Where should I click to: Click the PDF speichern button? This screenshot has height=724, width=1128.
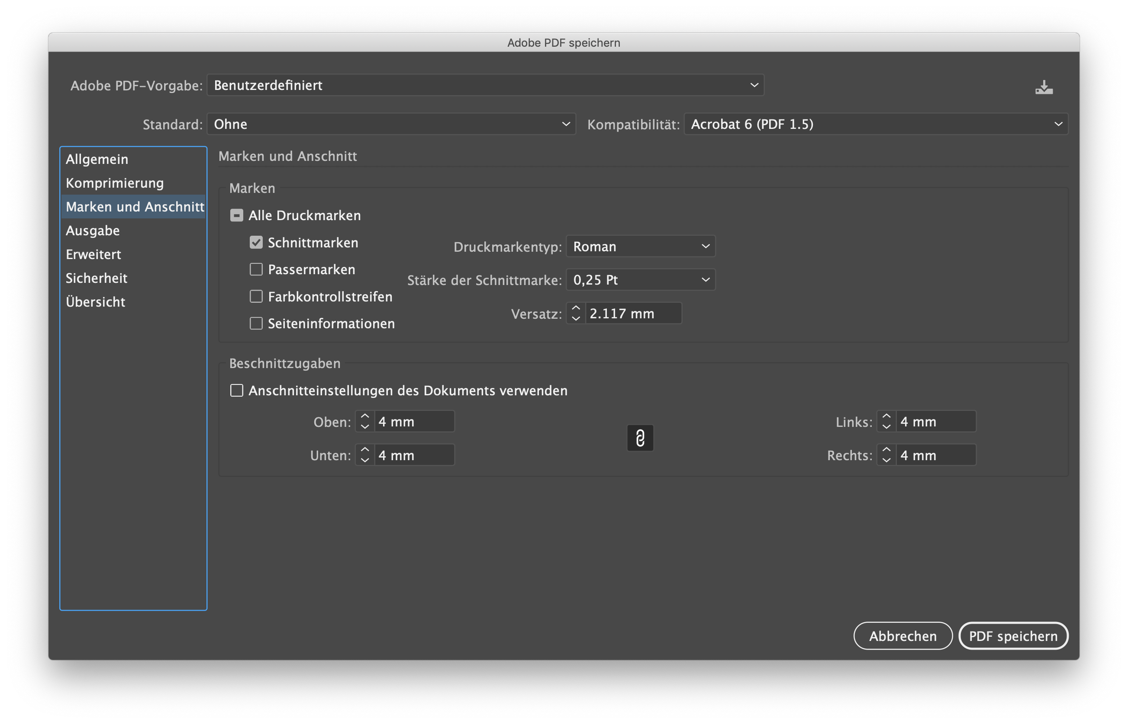pyautogui.click(x=1013, y=636)
